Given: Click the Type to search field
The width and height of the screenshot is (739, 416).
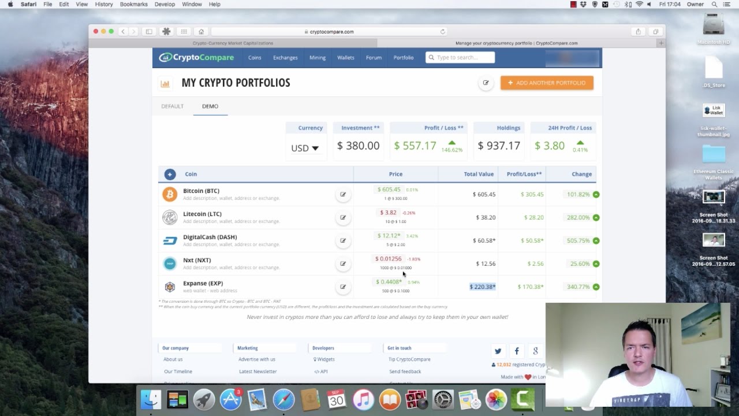Looking at the screenshot, I should click(x=460, y=57).
